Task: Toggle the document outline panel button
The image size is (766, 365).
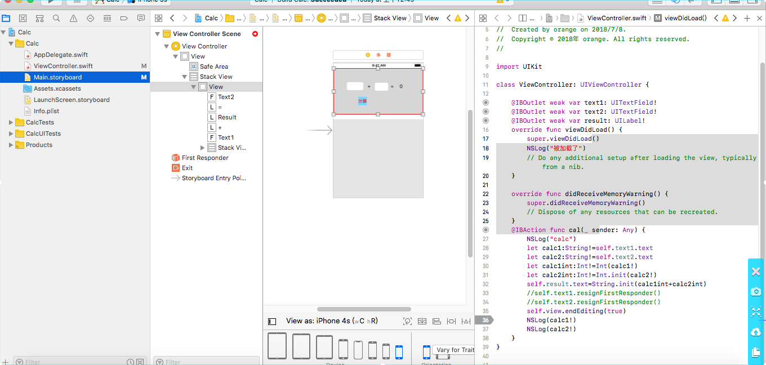Action: tap(272, 321)
